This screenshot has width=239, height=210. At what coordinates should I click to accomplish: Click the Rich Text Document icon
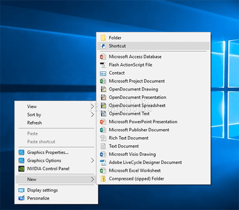(103, 138)
